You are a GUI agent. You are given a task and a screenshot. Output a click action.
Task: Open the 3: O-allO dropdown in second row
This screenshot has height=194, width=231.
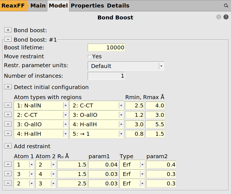(97, 115)
